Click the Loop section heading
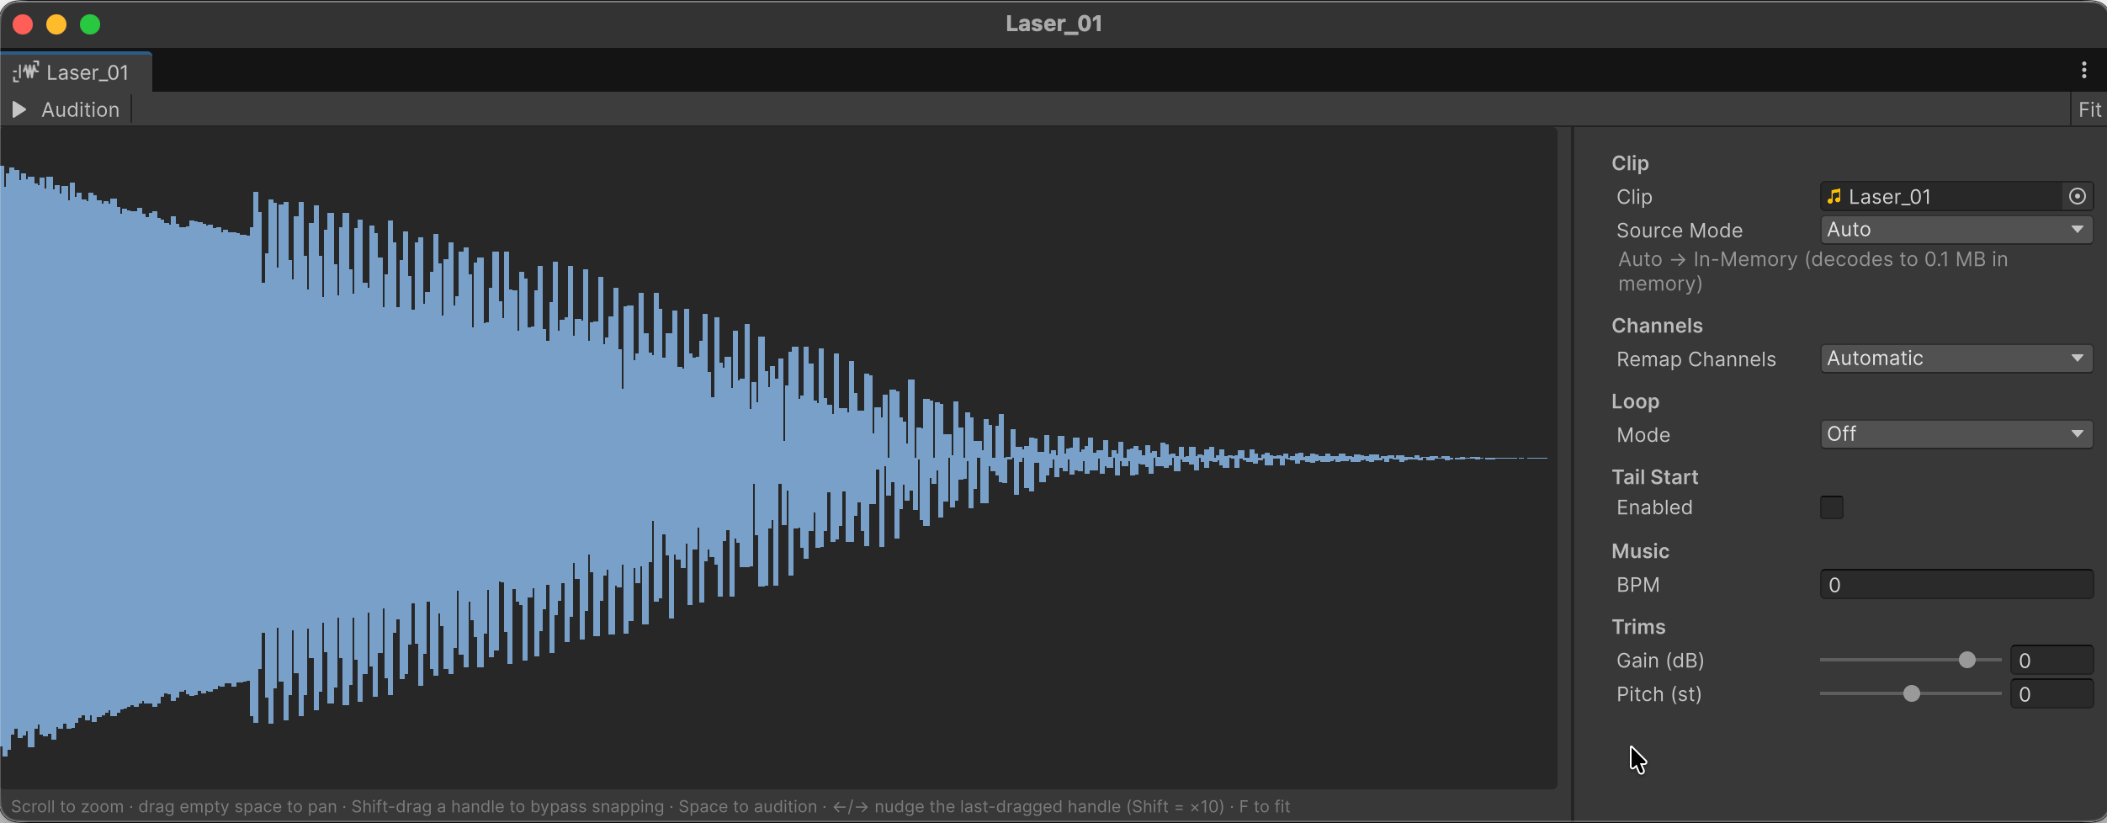Viewport: 2107px width, 823px height. 1635,401
